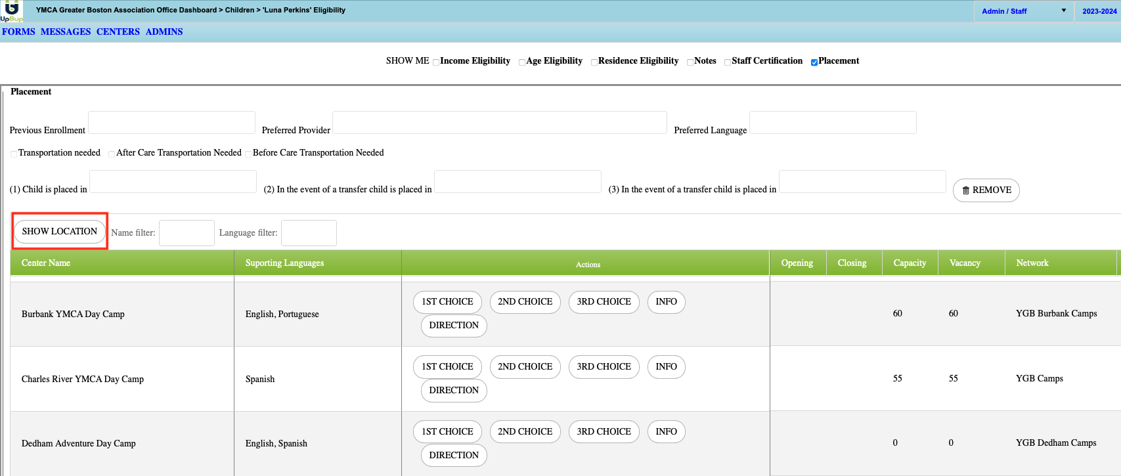Sort by Center Name column header

[x=122, y=263]
